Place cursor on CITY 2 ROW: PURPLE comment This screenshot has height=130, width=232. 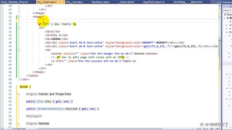(57, 24)
